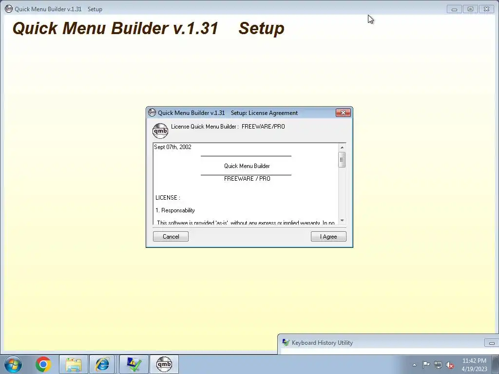499x374 pixels.
Task: Minimize the Quick Menu Builder setup window
Action: pyautogui.click(x=454, y=9)
